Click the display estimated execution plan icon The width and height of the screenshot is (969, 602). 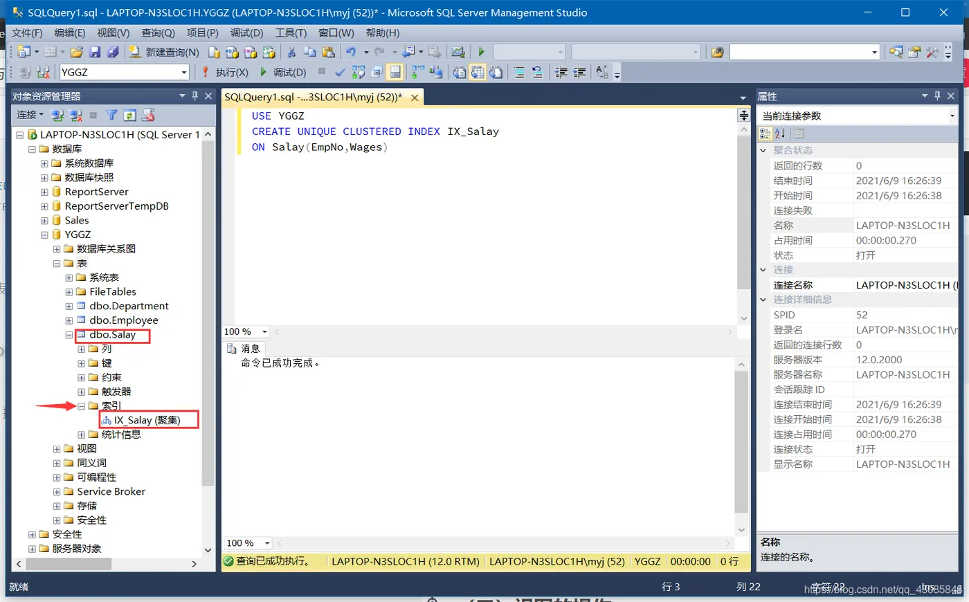[359, 72]
